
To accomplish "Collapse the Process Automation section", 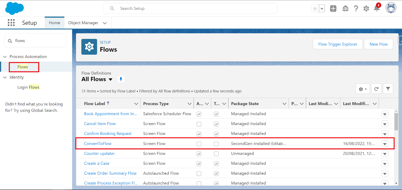I will pyautogui.click(x=5, y=57).
